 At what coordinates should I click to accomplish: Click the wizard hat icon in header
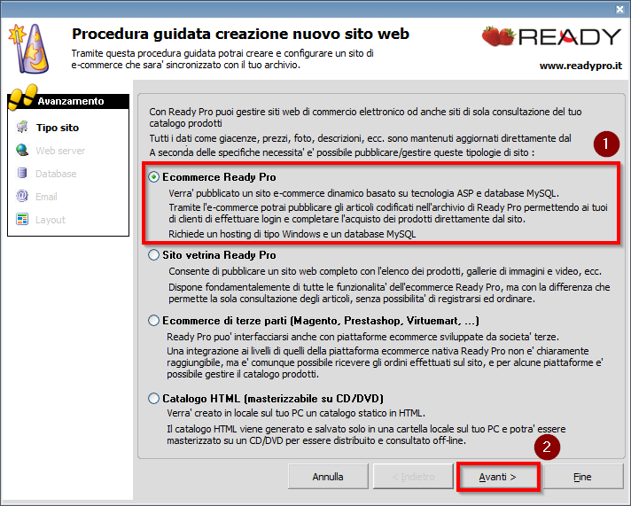[x=29, y=49]
